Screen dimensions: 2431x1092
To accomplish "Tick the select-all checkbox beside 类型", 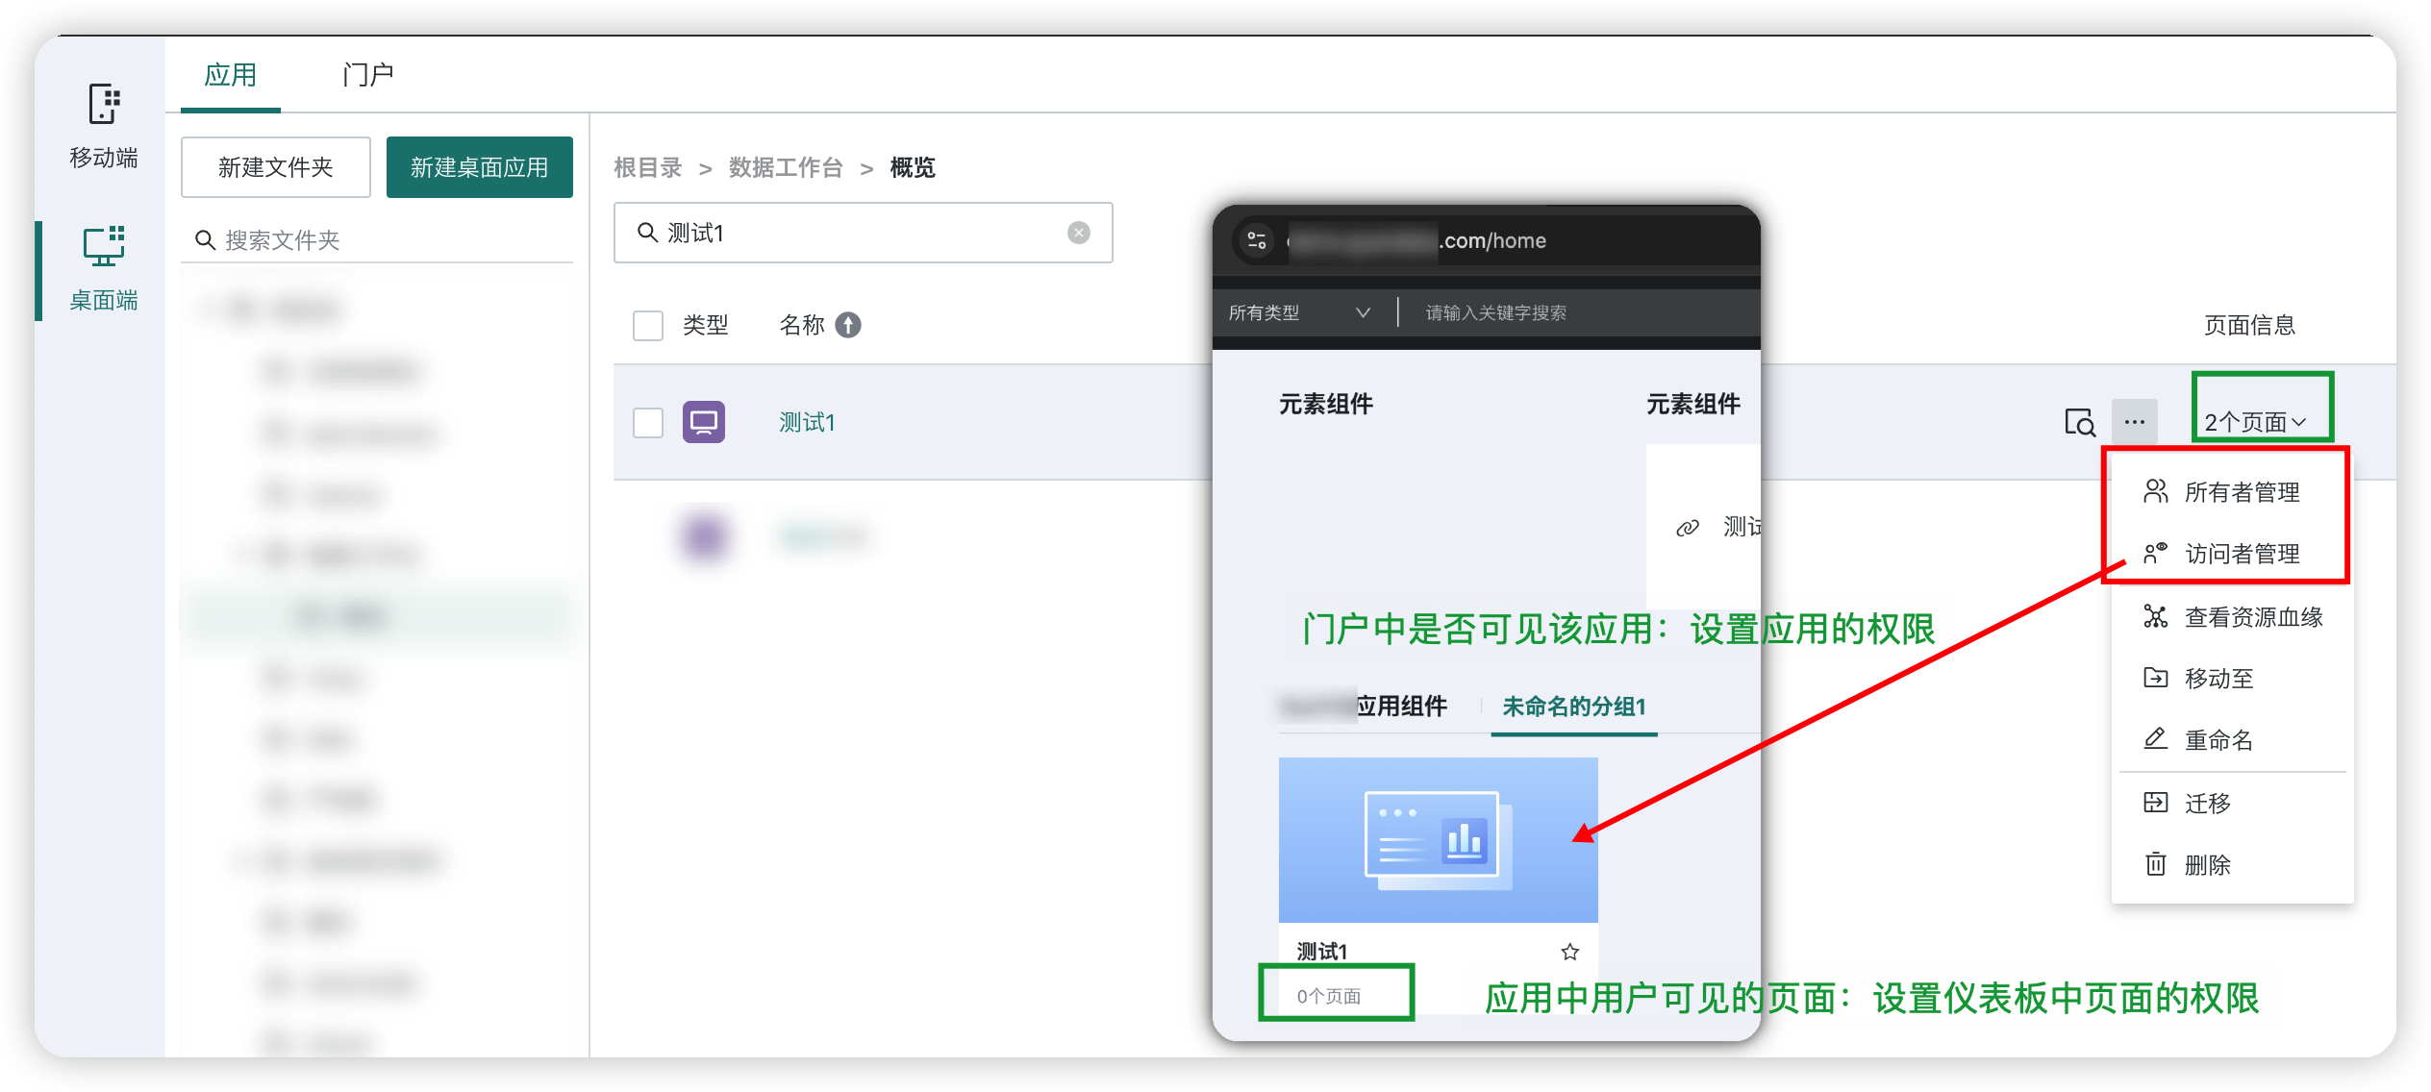I will (648, 325).
